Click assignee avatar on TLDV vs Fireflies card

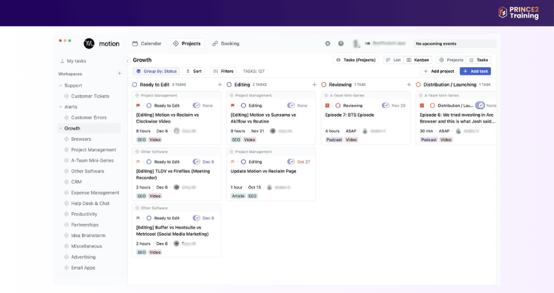tap(177, 187)
